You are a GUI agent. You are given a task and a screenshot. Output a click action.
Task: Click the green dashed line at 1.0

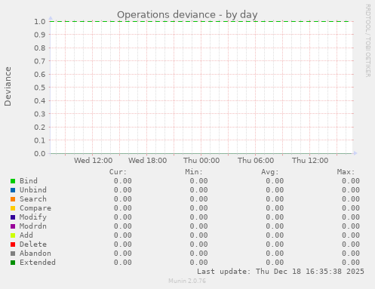[x=199, y=21]
